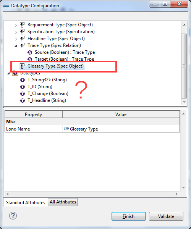Viewport: 191px width, 229px height.
Task: Switch to the All Attributes tab
Action: tap(63, 202)
